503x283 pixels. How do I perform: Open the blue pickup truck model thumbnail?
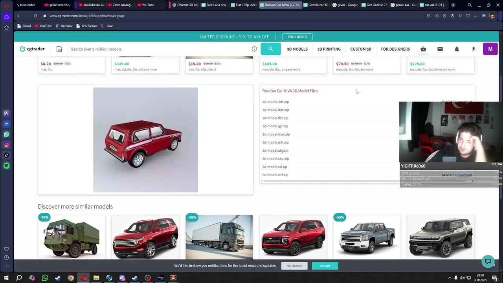(367, 237)
